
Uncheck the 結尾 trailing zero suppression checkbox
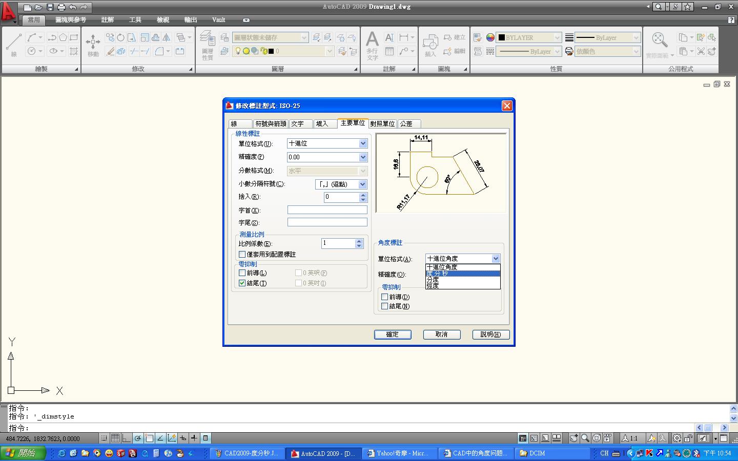(242, 283)
